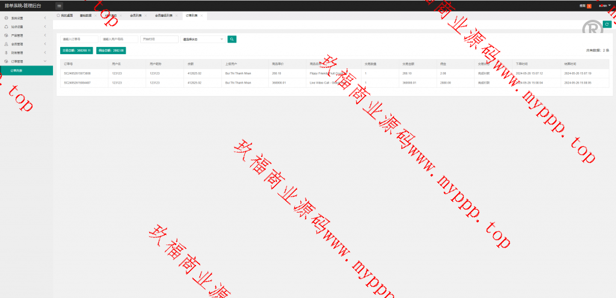
Task: Click the hamburger sidebar collapse icon
Action: coord(59,5)
